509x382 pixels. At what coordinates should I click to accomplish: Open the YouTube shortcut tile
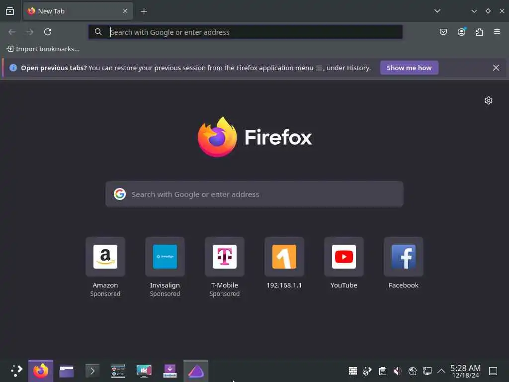(x=344, y=257)
